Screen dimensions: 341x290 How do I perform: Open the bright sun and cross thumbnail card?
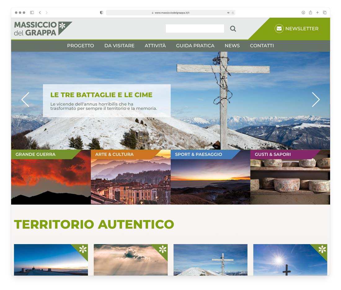point(290,260)
